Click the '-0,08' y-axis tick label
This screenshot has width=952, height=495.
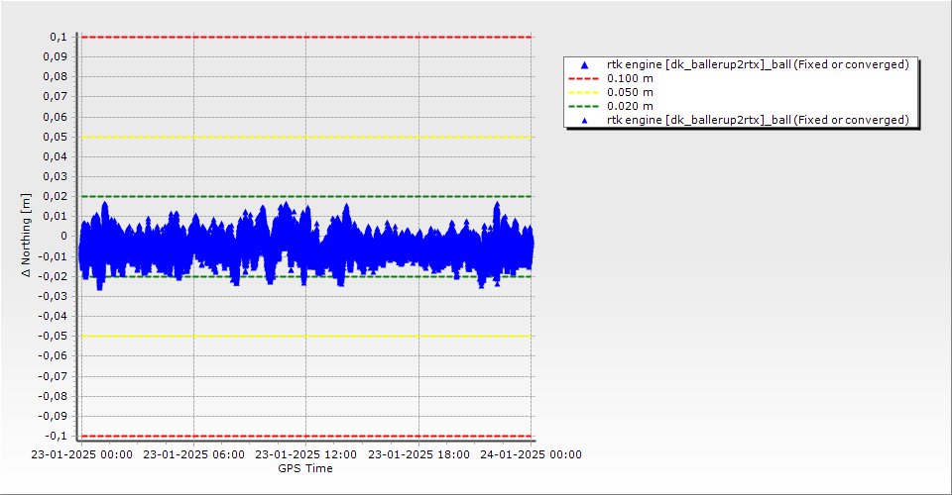click(53, 396)
